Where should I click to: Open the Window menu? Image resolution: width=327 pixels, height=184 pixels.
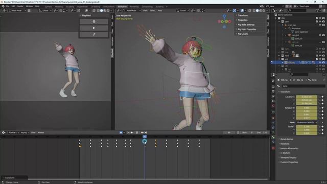click(x=29, y=6)
